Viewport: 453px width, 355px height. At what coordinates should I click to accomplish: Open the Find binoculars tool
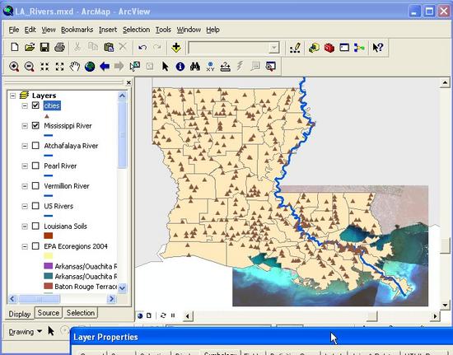pyautogui.click(x=195, y=67)
